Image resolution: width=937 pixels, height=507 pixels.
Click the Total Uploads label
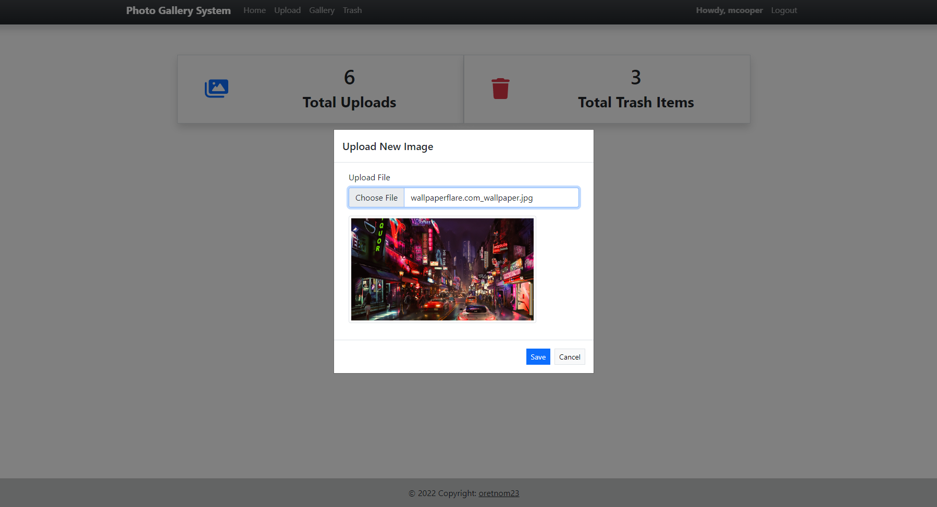[349, 103]
